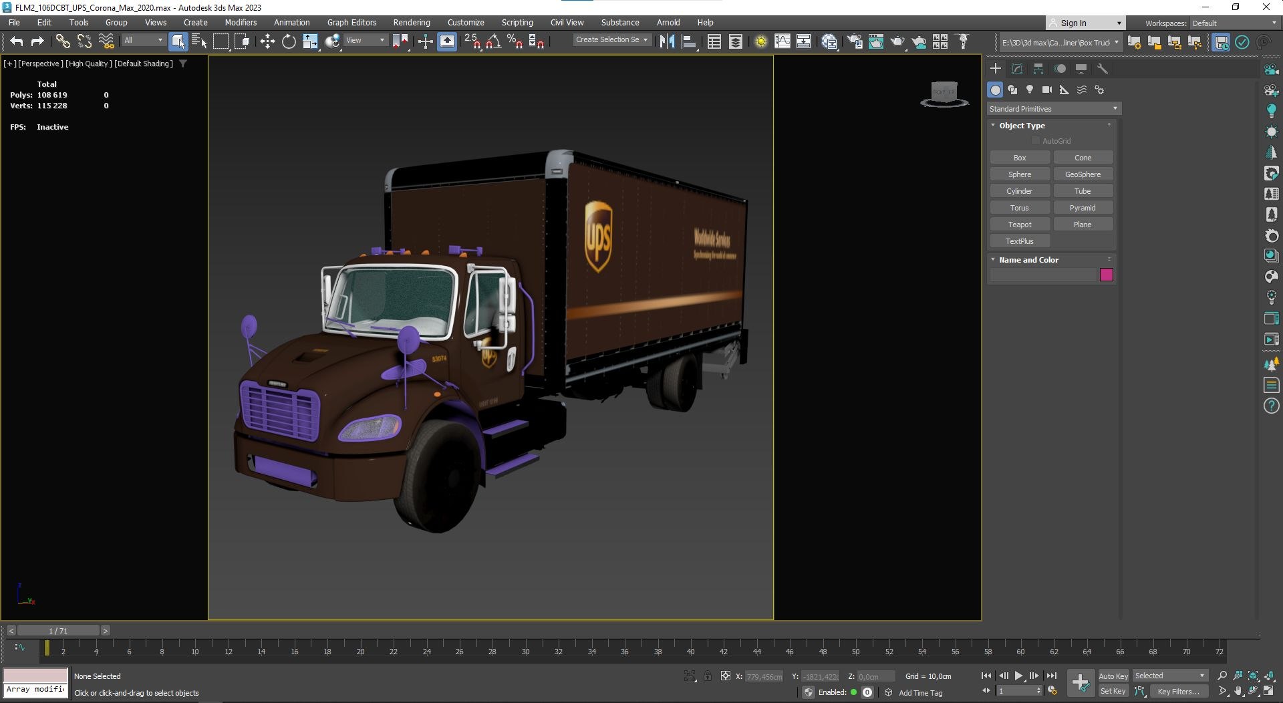Activate the Select Object tool

(178, 41)
